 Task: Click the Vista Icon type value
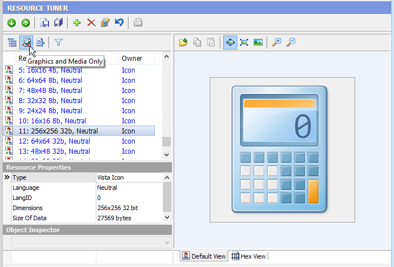[x=110, y=177]
